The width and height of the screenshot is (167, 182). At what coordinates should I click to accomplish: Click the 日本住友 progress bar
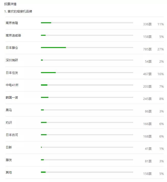pos(87,73)
